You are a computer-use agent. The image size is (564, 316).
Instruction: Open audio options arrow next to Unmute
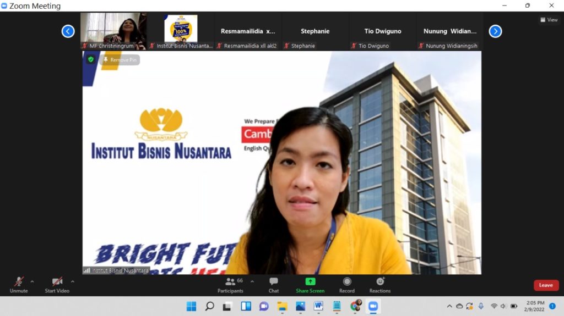32,282
